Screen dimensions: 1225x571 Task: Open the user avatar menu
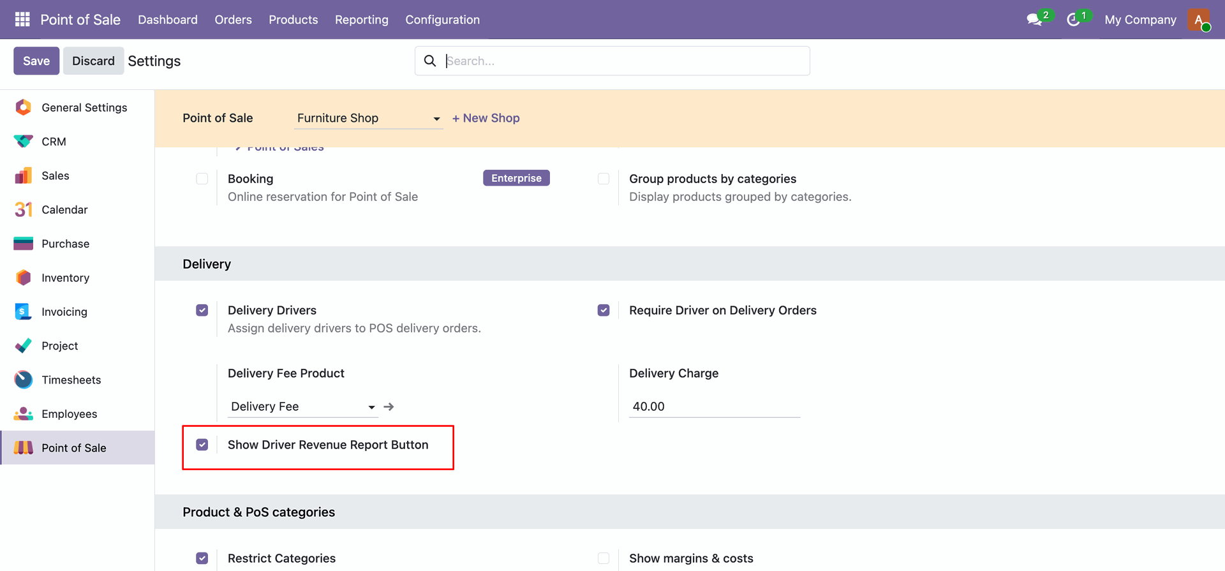(x=1199, y=20)
